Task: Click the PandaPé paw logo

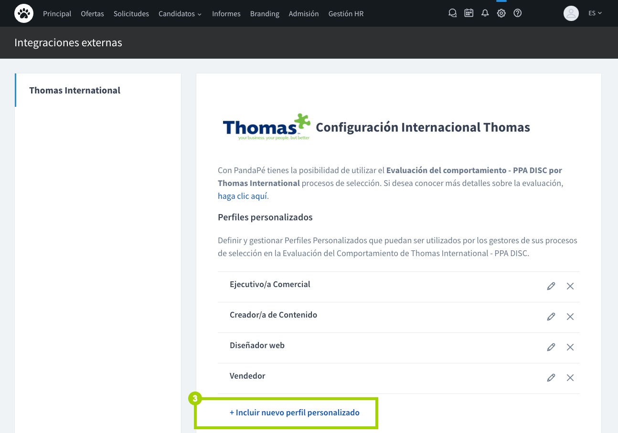Action: (24, 13)
